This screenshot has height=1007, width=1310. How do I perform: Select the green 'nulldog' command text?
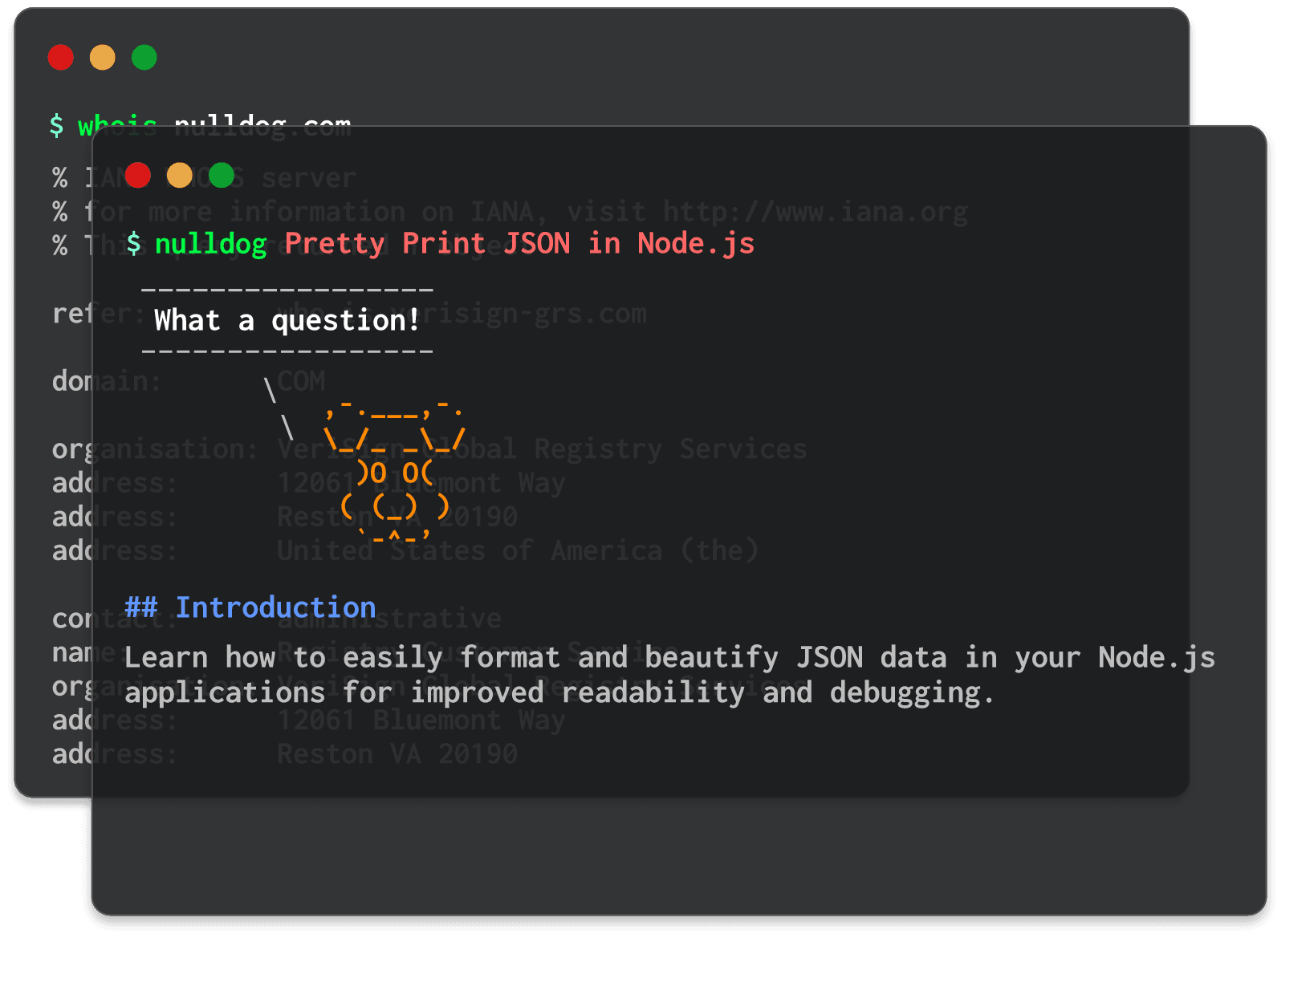211,244
